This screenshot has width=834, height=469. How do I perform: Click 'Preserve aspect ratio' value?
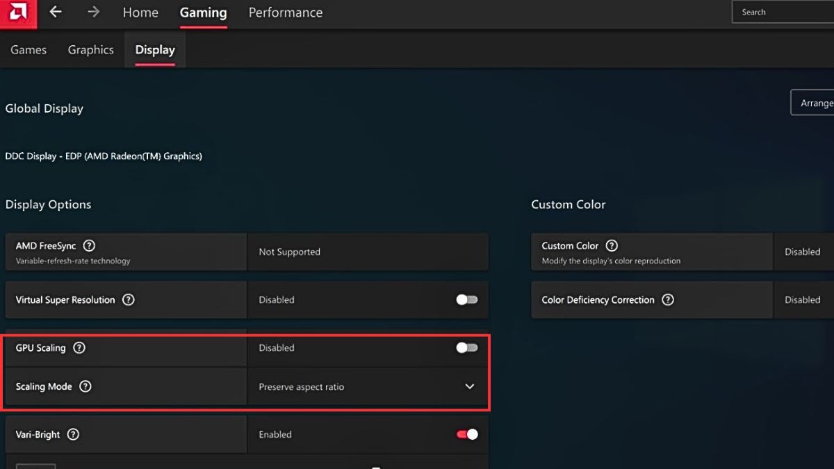coord(302,387)
